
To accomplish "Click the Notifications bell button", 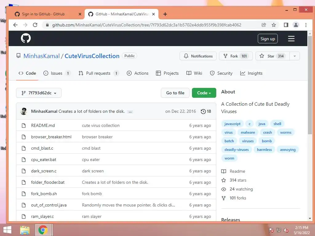I will tap(198, 56).
